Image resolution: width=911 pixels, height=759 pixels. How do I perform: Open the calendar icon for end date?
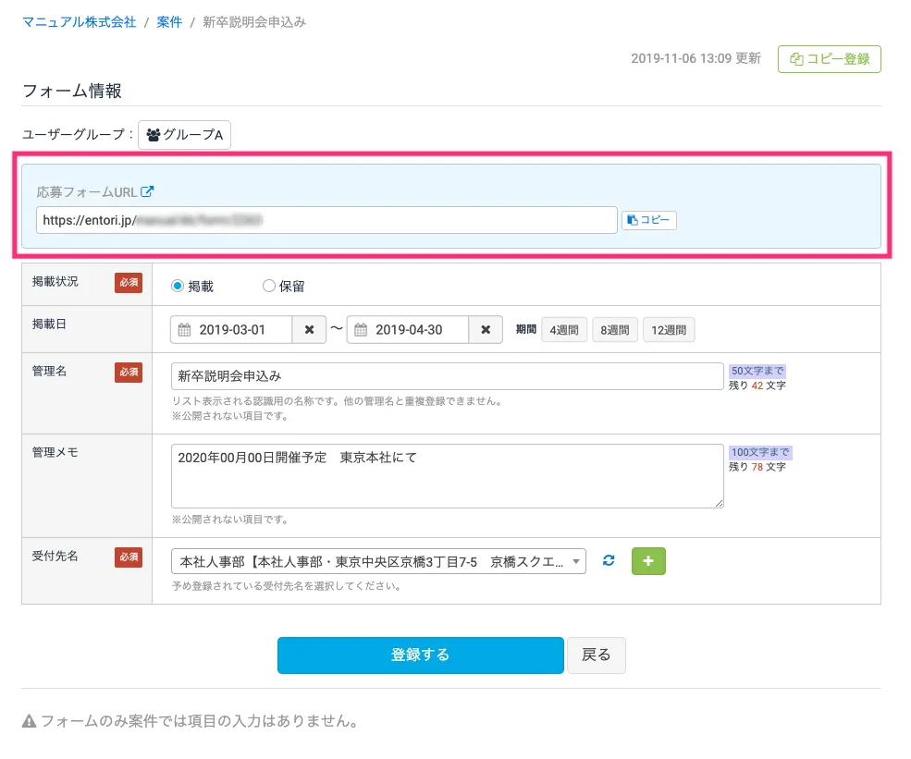click(361, 330)
